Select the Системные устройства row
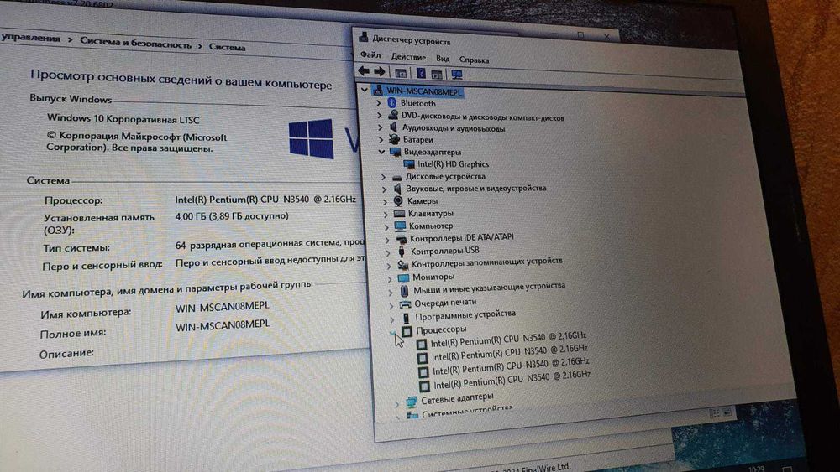The height and width of the screenshot is (472, 840). [467, 411]
